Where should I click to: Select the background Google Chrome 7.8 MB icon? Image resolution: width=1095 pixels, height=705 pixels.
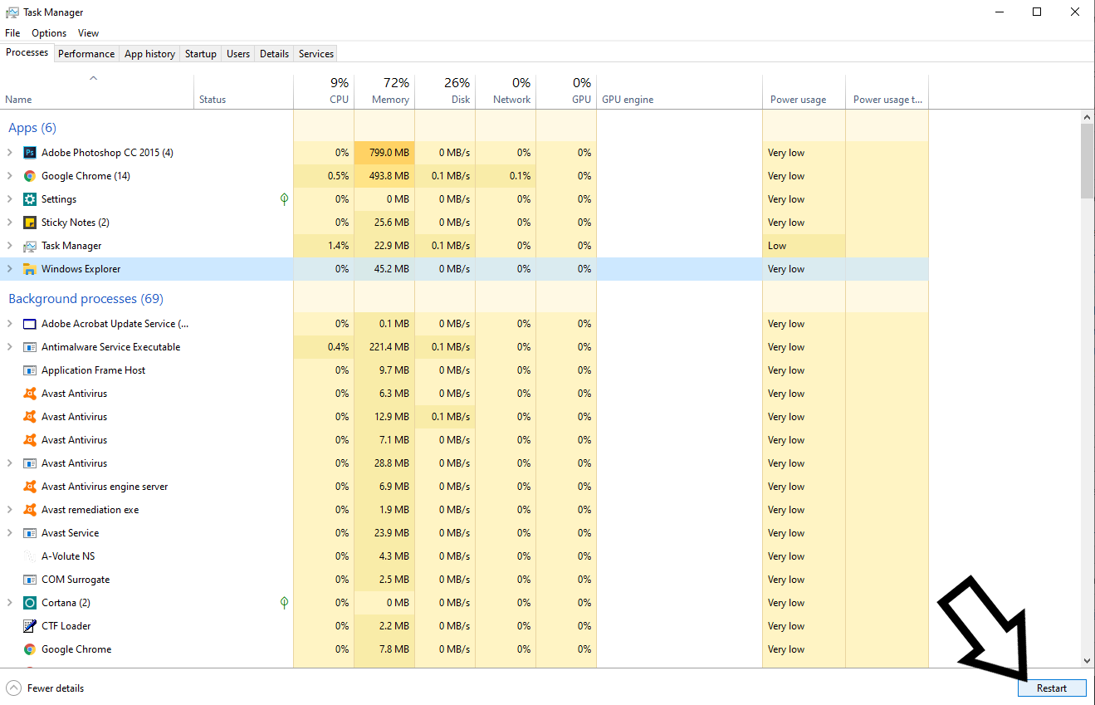30,649
